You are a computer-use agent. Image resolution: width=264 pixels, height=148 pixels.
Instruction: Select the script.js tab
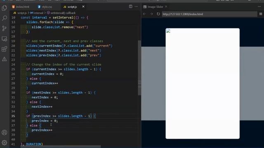click(70, 7)
